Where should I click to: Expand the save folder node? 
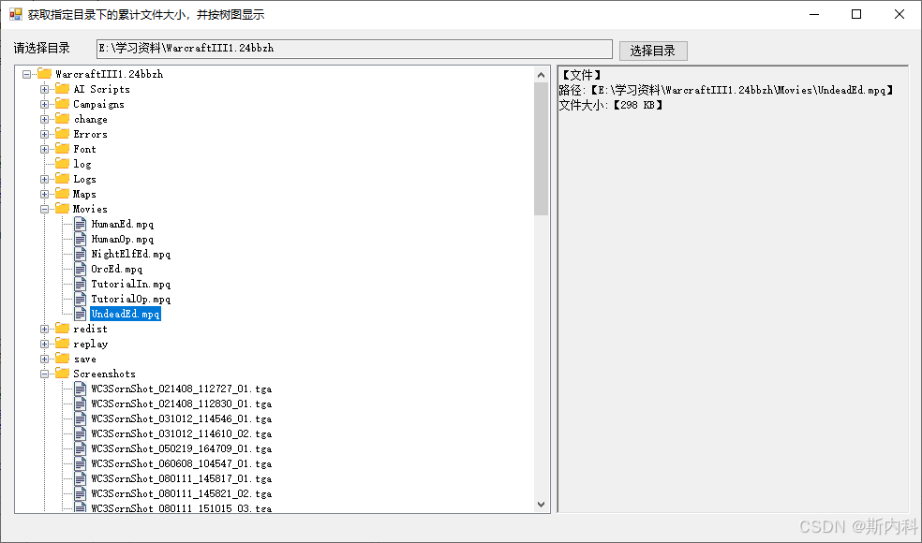(44, 360)
